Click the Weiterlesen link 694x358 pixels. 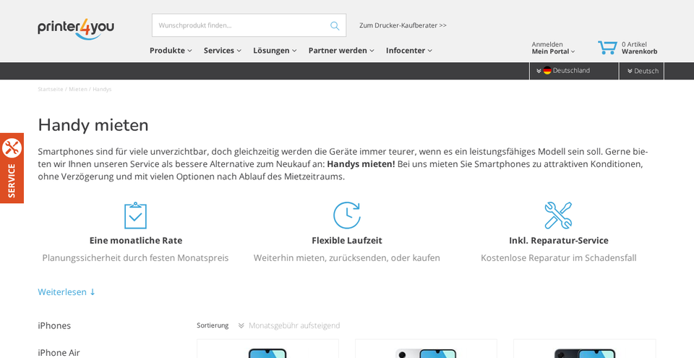pyautogui.click(x=67, y=292)
